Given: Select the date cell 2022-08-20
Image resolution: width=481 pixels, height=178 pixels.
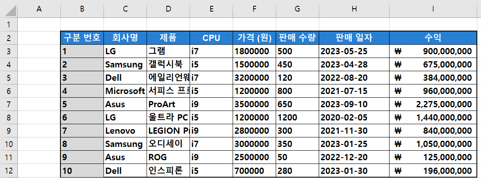Looking at the screenshot, I should (x=354, y=78).
